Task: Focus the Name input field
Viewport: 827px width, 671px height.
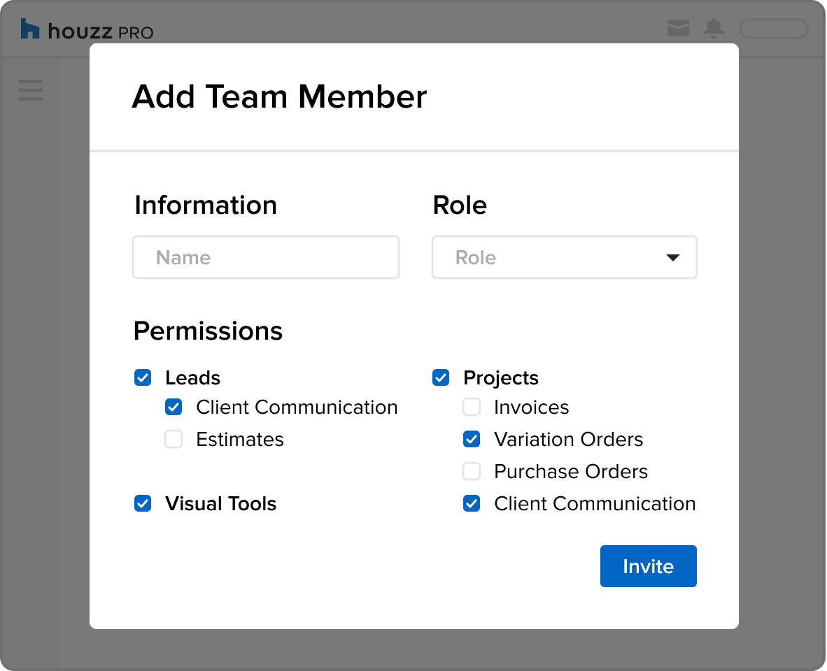Action: click(266, 257)
